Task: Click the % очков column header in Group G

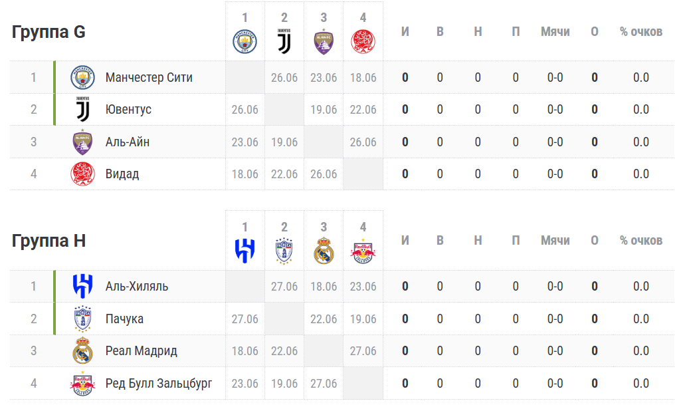Action: (640, 32)
